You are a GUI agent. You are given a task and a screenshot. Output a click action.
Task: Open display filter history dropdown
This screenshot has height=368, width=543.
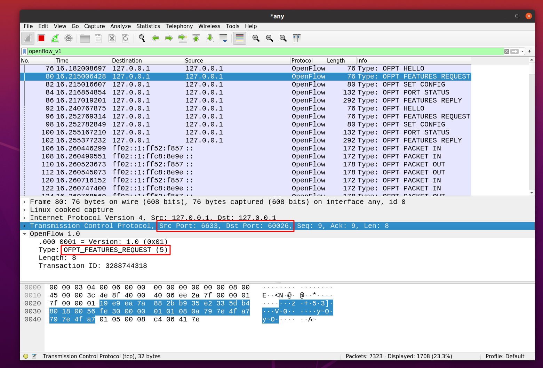click(522, 51)
